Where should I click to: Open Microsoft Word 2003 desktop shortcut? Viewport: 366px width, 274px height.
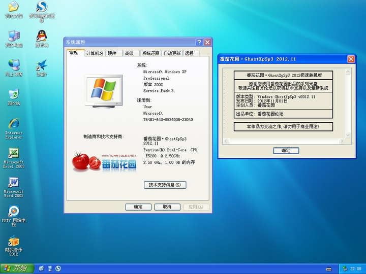click(x=13, y=183)
